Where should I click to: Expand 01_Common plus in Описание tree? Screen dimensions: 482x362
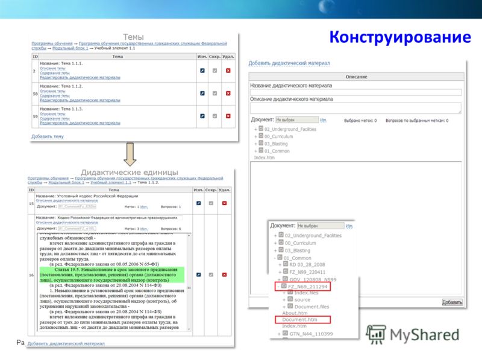tap(255, 151)
